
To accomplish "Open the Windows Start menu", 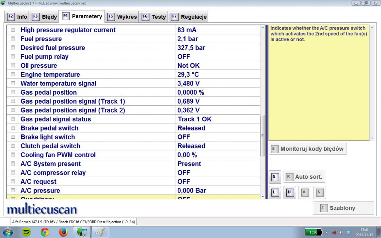I will [7, 232].
